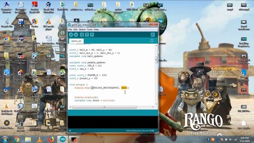The width and height of the screenshot is (254, 143).
Task: Click the horizontal scrollbar thumb in editor
Action: point(104,107)
